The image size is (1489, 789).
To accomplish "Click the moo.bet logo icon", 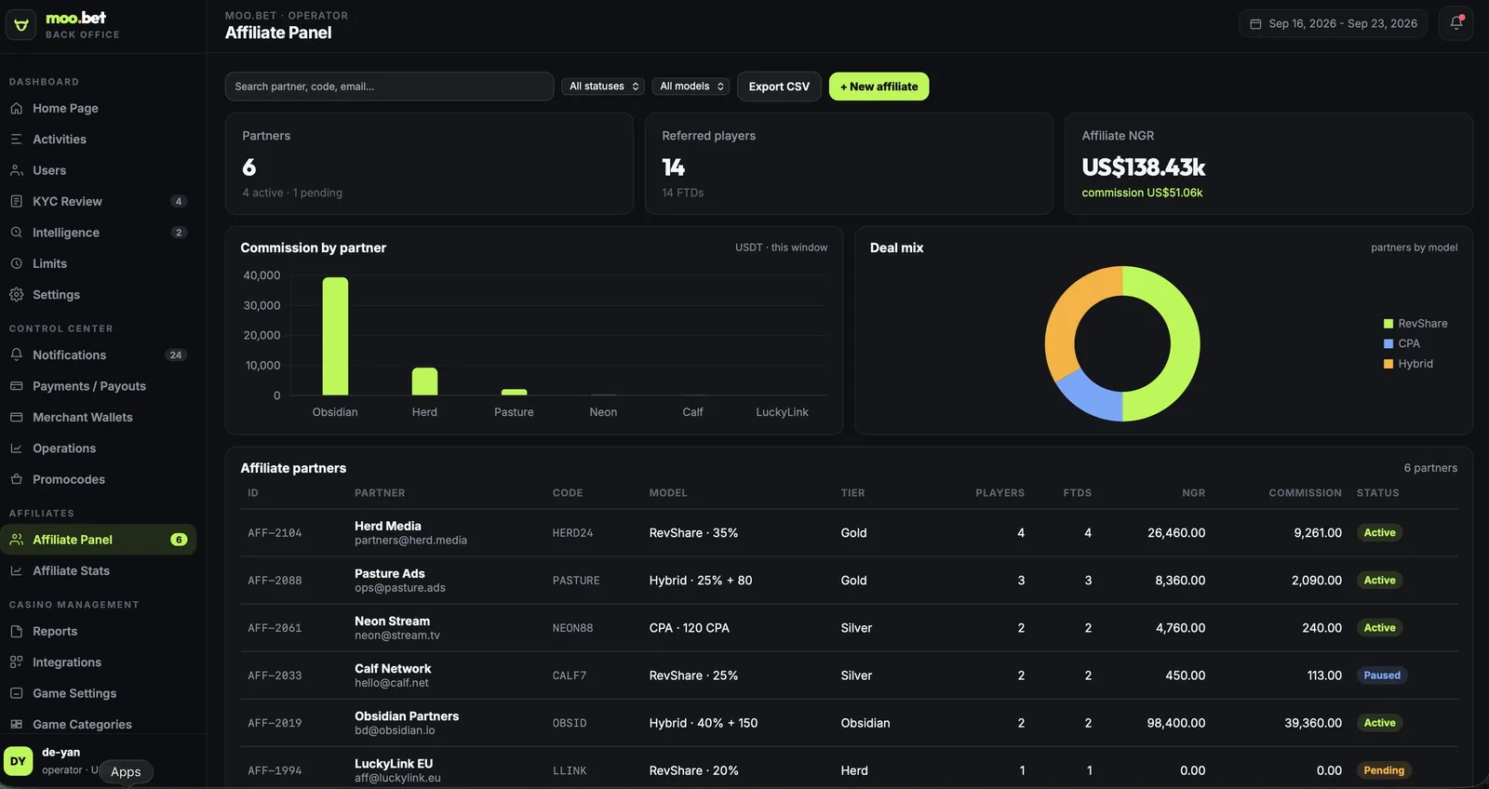I will (x=20, y=25).
